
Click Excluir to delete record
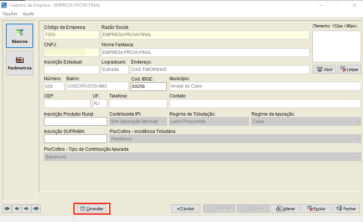316,209
